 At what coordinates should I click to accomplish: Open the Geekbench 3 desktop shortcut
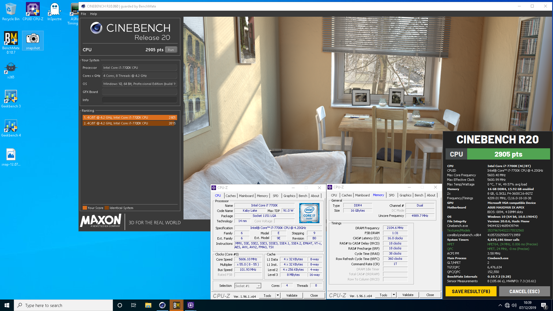(11, 99)
